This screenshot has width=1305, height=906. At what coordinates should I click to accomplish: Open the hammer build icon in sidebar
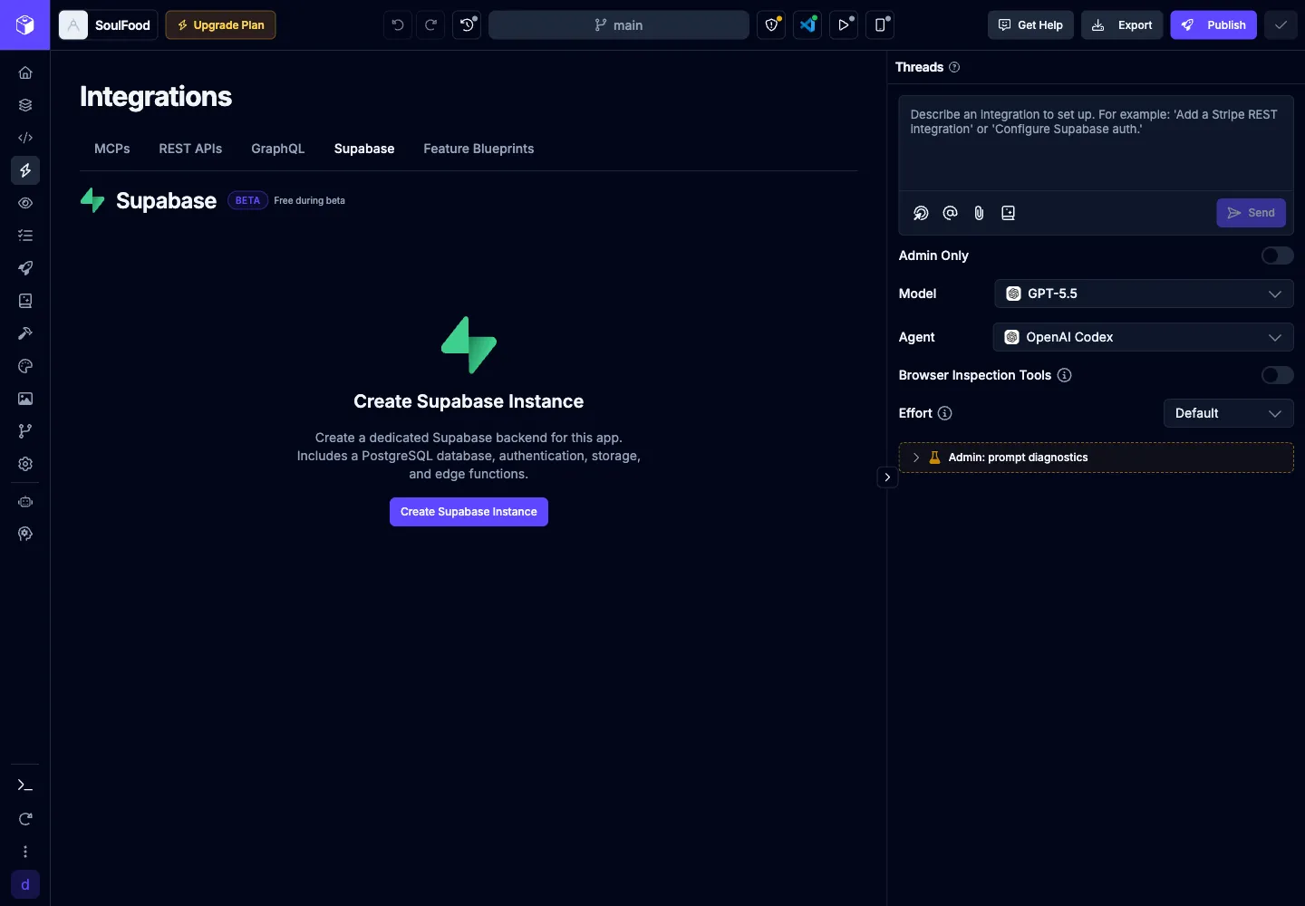tap(25, 333)
